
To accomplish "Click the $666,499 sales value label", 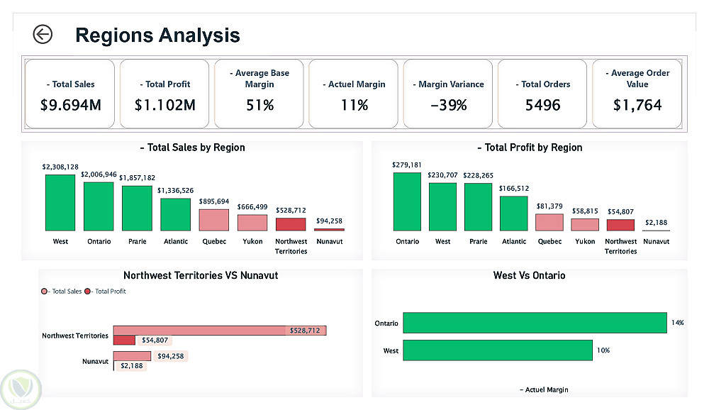I will pos(252,207).
